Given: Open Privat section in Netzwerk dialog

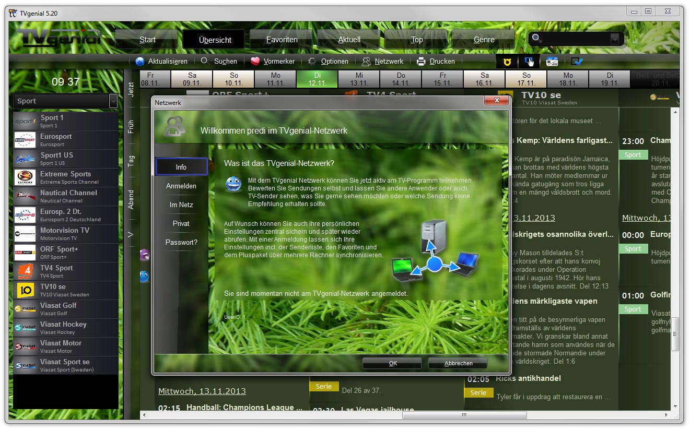Looking at the screenshot, I should pyautogui.click(x=181, y=223).
